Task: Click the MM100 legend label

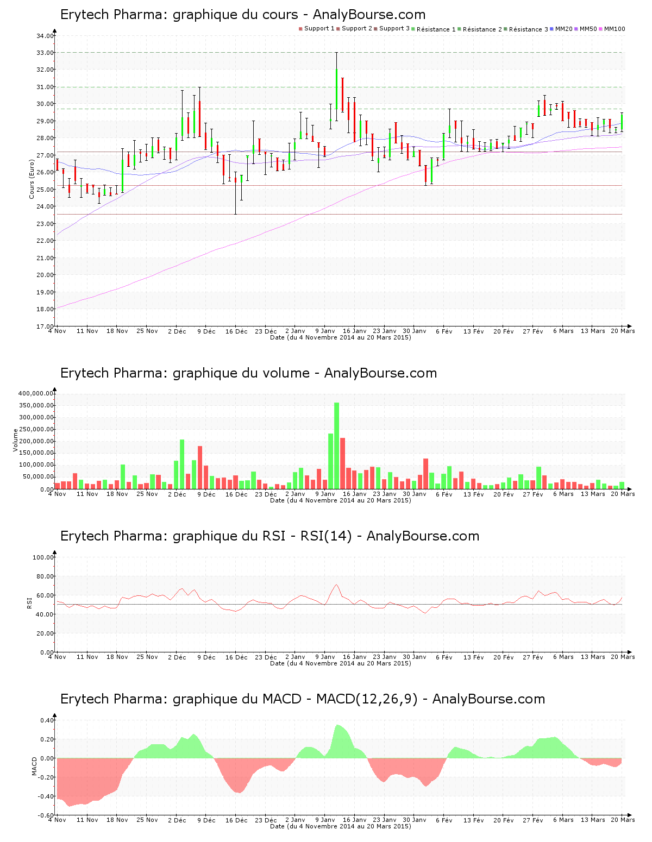Action: (x=615, y=29)
